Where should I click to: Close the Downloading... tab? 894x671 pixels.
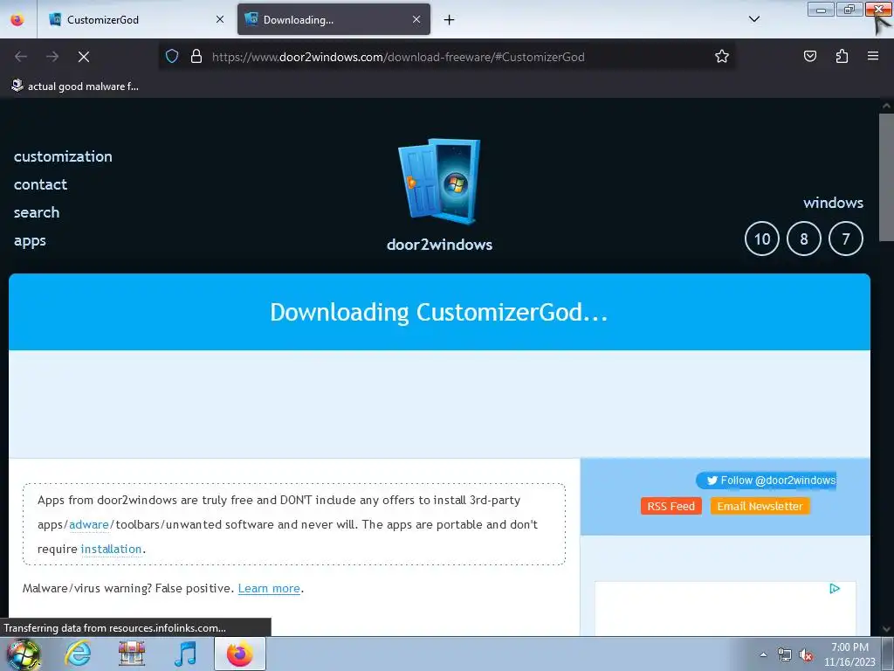click(x=416, y=19)
